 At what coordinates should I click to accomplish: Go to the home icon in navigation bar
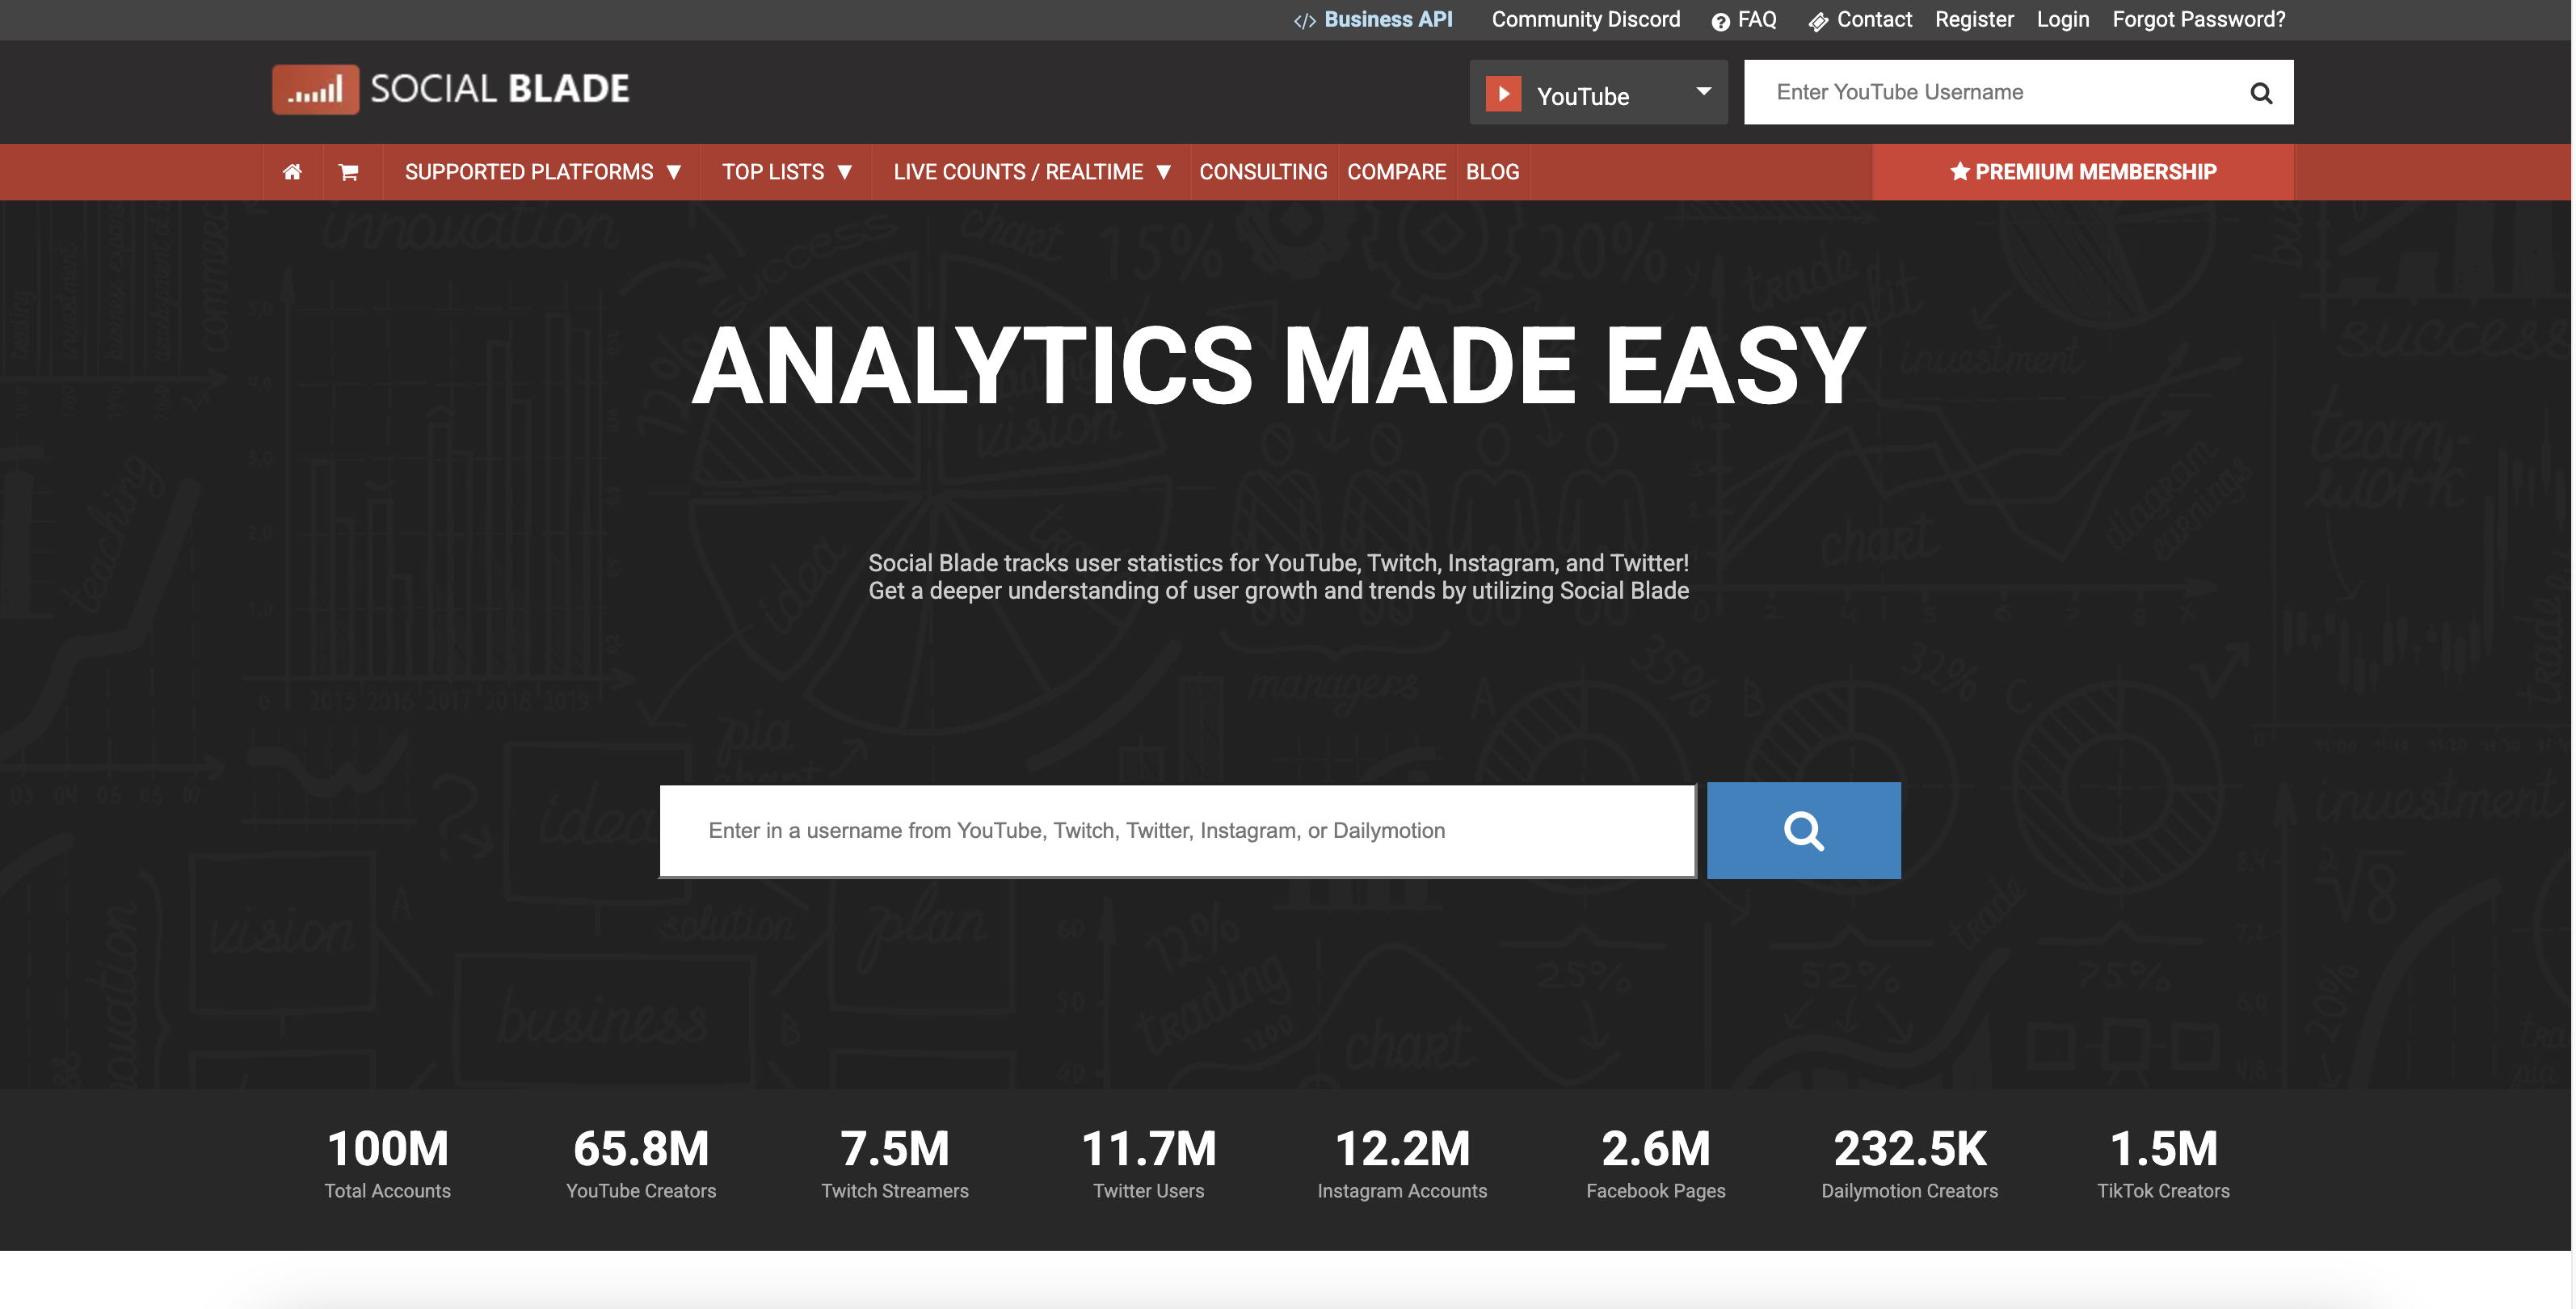pyautogui.click(x=292, y=172)
